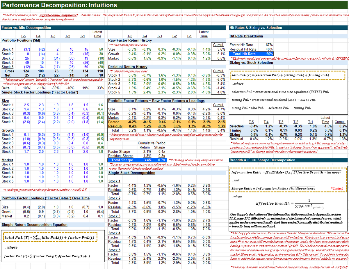Click the 'Stock 1' heading in Single Stock Decomposition
This screenshot has height=269, width=349.
(114, 181)
